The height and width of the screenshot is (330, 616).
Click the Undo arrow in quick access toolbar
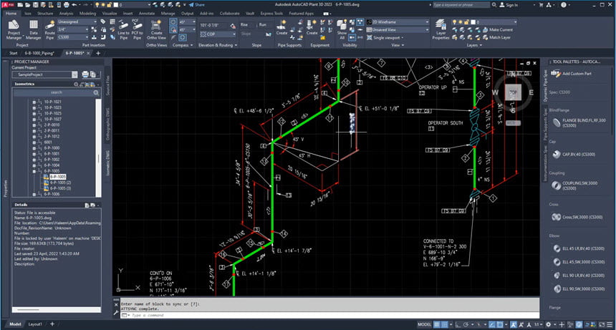click(74, 5)
